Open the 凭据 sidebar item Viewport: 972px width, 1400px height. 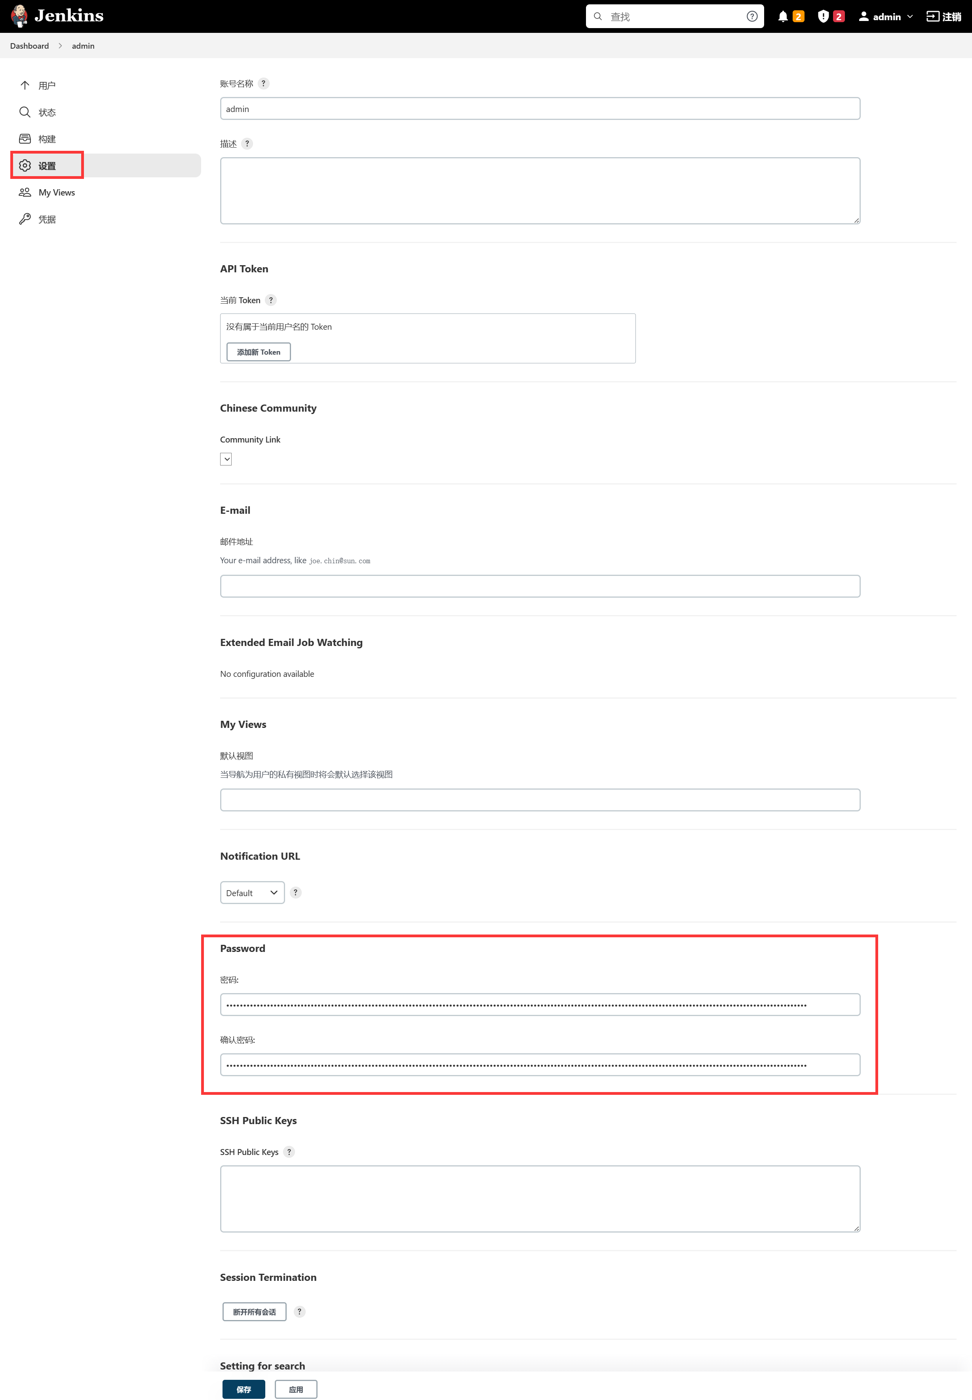point(47,219)
